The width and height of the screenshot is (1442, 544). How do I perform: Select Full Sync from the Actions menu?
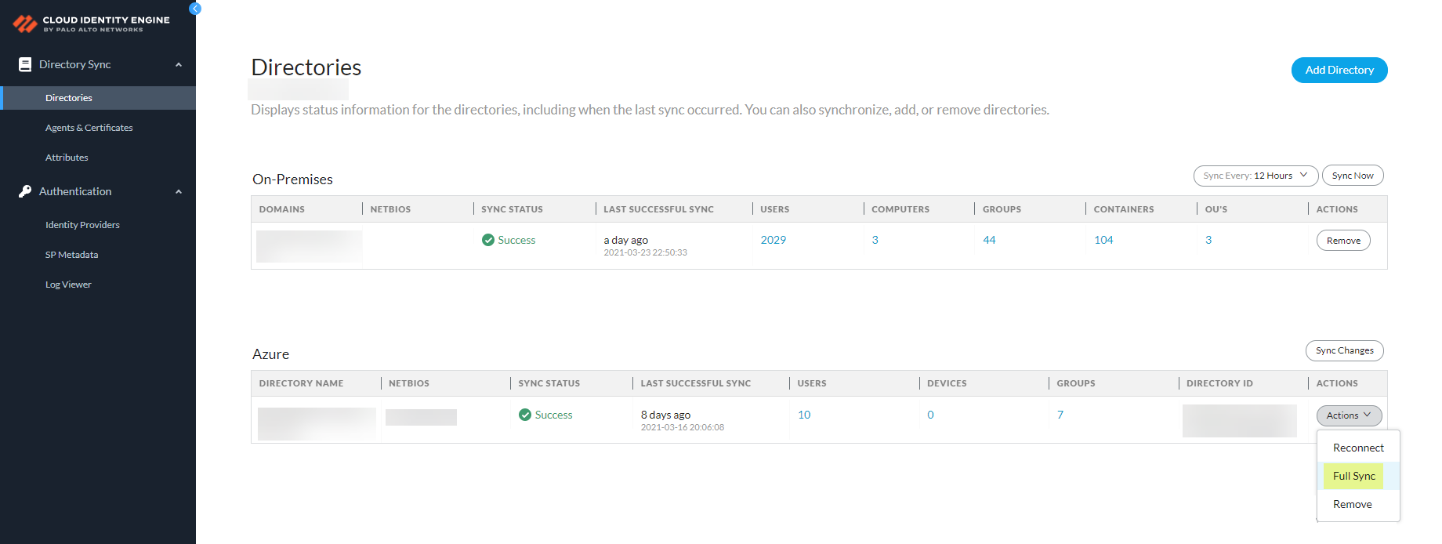(x=1353, y=476)
